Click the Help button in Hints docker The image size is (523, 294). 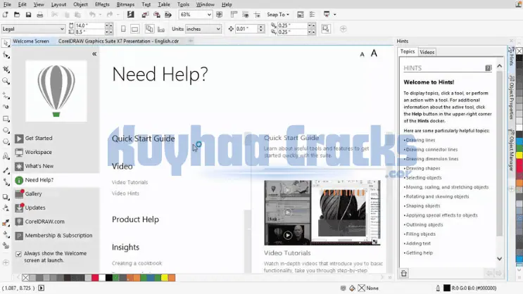[489, 68]
